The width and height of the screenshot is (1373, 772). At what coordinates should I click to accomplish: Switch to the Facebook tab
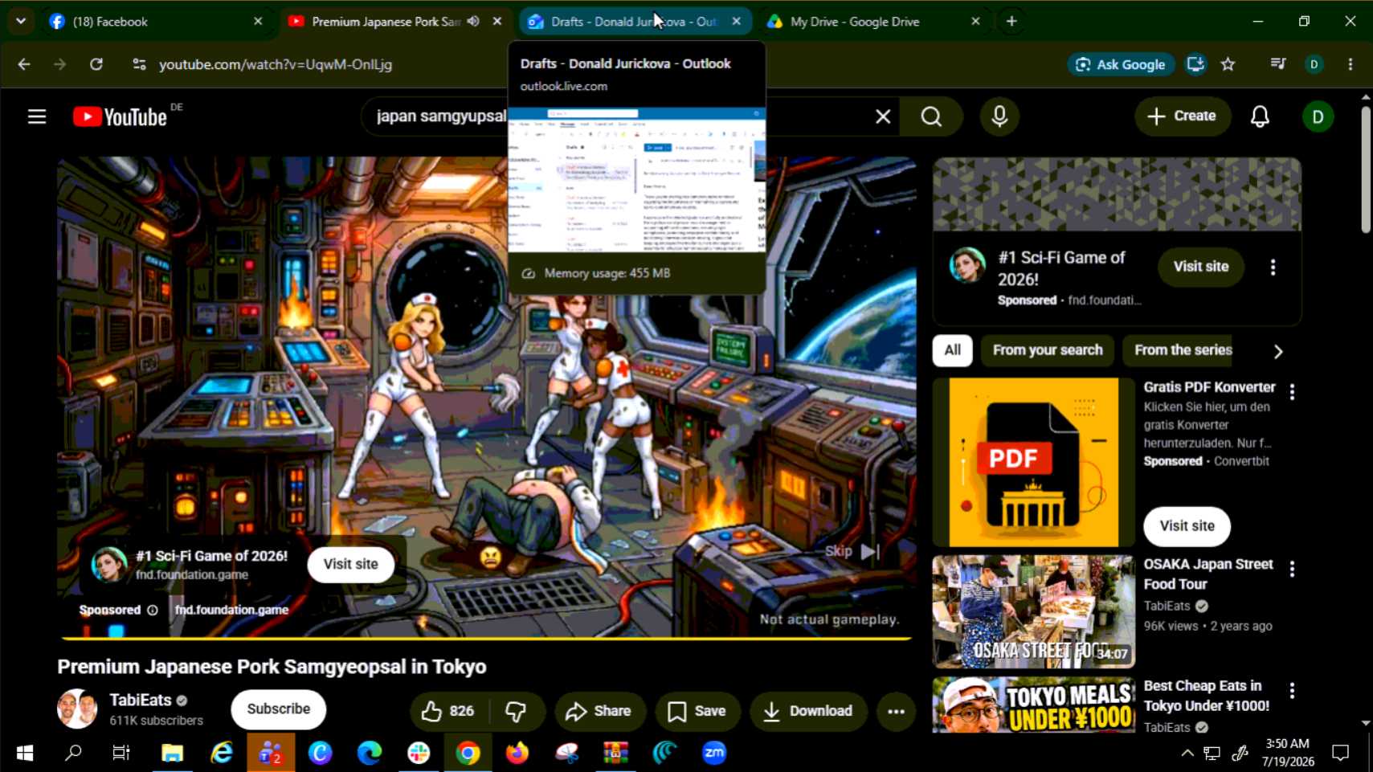click(155, 22)
